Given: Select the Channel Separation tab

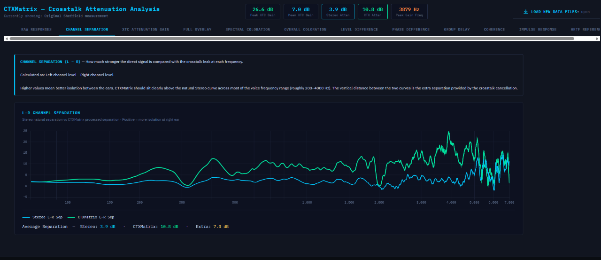Looking at the screenshot, I should 87,30.
